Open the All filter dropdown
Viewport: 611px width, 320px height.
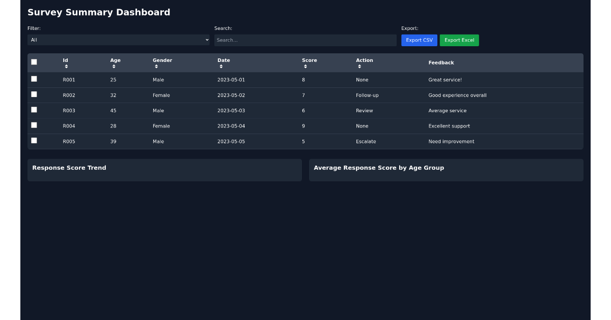pyautogui.click(x=118, y=40)
